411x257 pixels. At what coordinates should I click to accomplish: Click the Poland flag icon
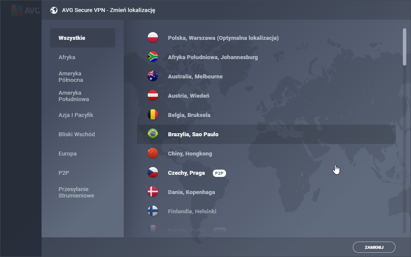[153, 38]
